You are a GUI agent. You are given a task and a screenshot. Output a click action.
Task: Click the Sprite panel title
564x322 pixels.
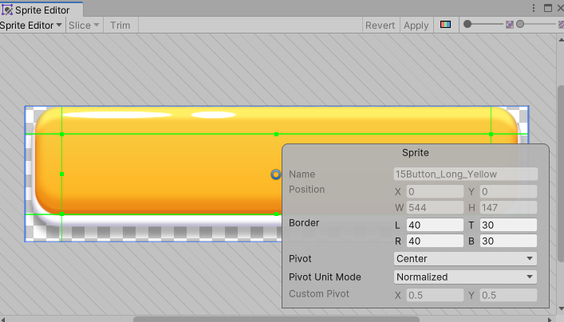(x=416, y=153)
